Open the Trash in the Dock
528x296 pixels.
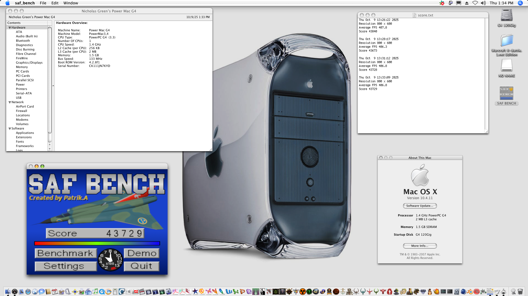[x=520, y=291]
